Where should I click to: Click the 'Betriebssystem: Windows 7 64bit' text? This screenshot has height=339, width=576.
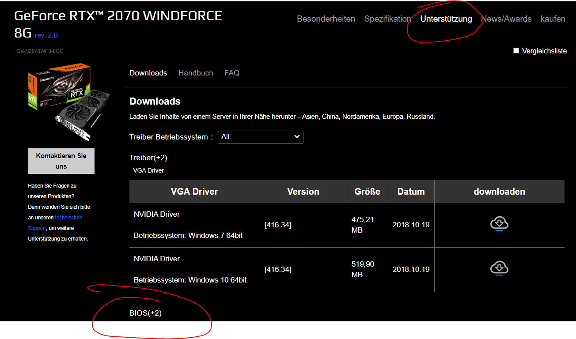pos(188,236)
